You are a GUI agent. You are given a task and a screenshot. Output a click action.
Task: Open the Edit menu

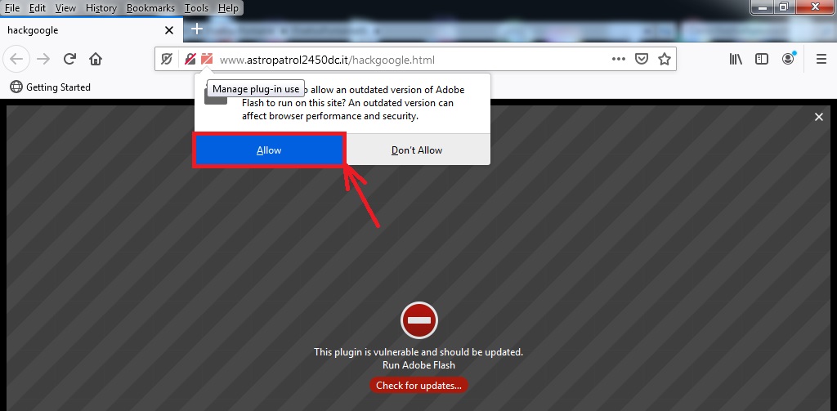[x=38, y=8]
